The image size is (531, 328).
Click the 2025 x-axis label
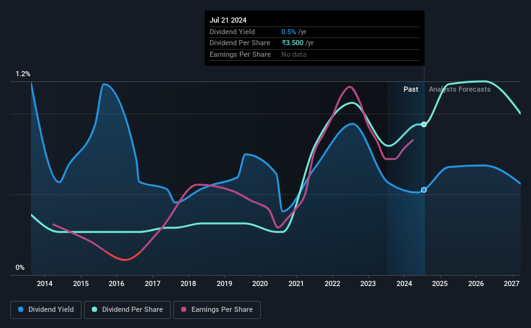(x=440, y=283)
